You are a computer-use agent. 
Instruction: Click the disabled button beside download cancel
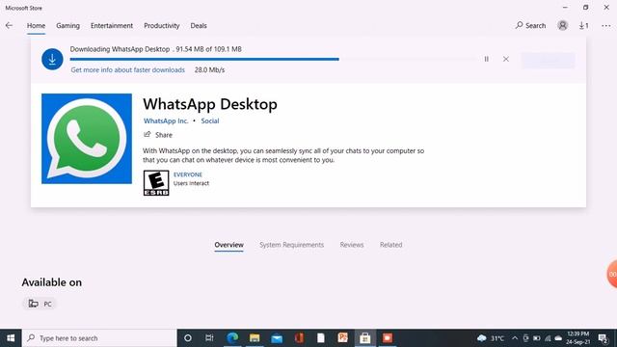tap(548, 60)
